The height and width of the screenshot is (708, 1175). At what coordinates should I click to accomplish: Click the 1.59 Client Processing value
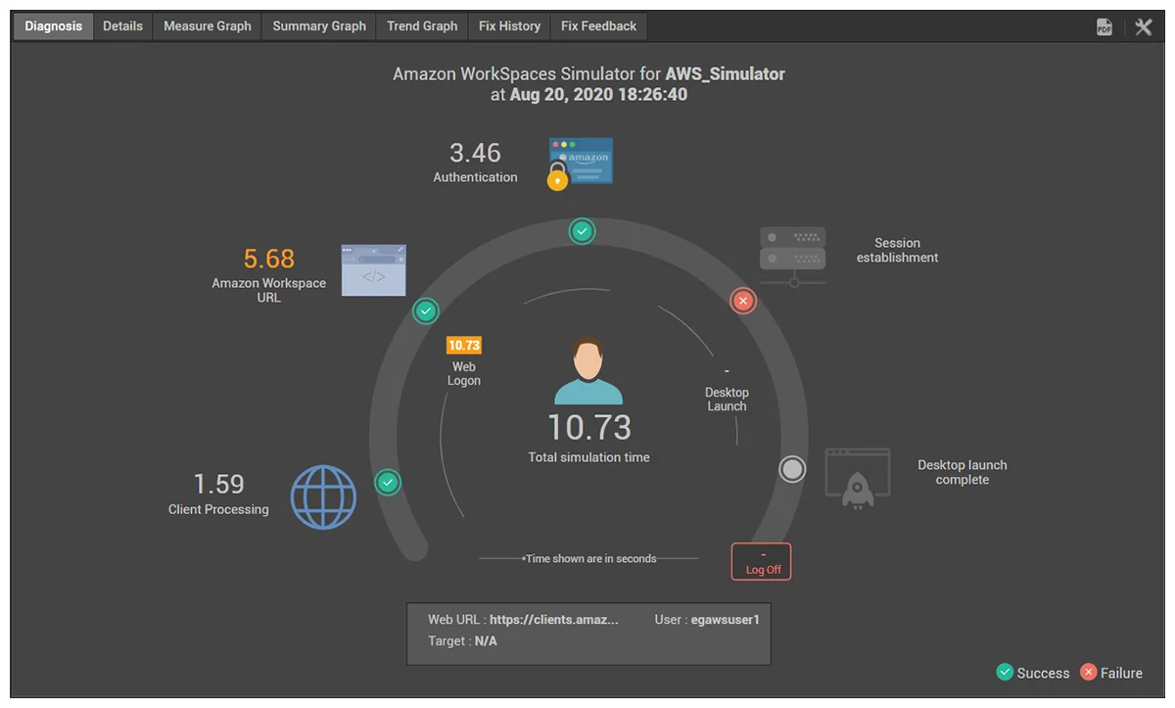218,484
